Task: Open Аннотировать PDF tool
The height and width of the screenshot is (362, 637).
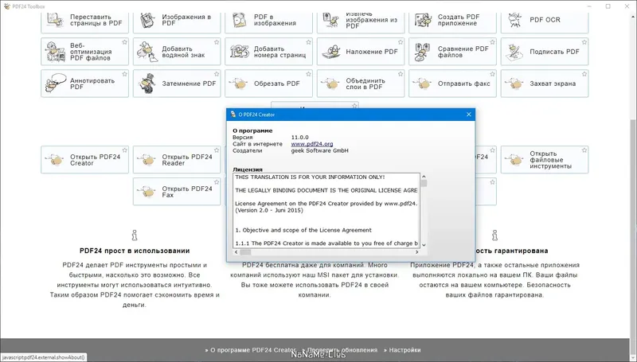Action: [x=85, y=84]
